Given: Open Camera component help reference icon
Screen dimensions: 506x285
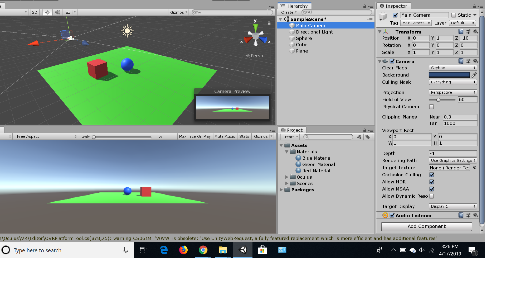Looking at the screenshot, I should tap(461, 61).
